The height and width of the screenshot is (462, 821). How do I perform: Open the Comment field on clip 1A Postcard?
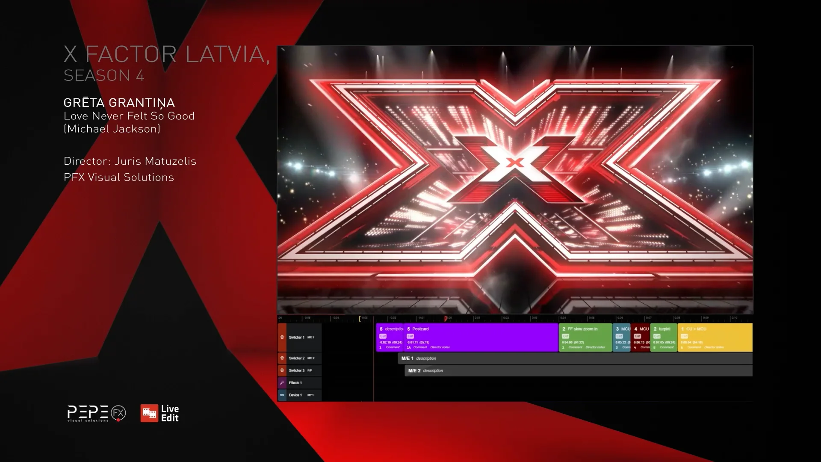point(420,347)
